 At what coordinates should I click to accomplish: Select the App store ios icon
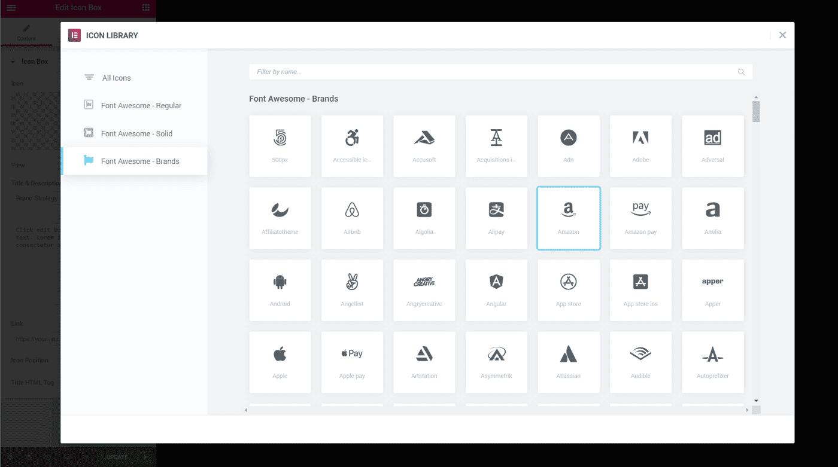640,290
